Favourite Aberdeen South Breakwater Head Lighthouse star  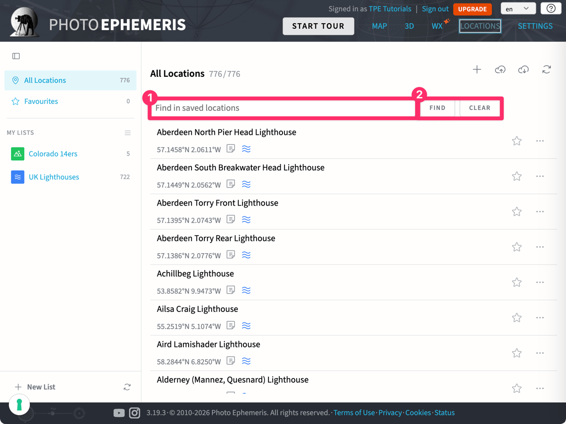[517, 176]
